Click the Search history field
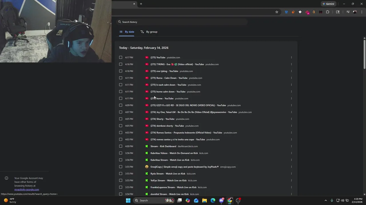This screenshot has height=205, width=366. click(x=182, y=22)
